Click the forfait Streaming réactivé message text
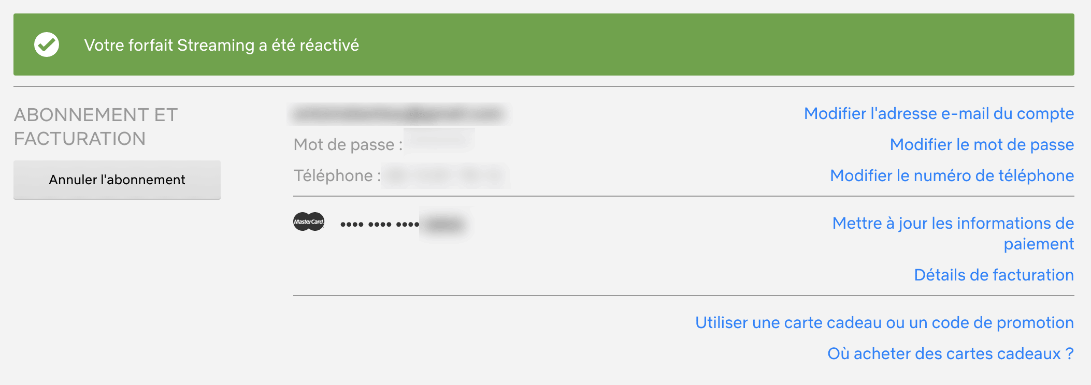Viewport: 1091px width, 385px height. tap(222, 45)
